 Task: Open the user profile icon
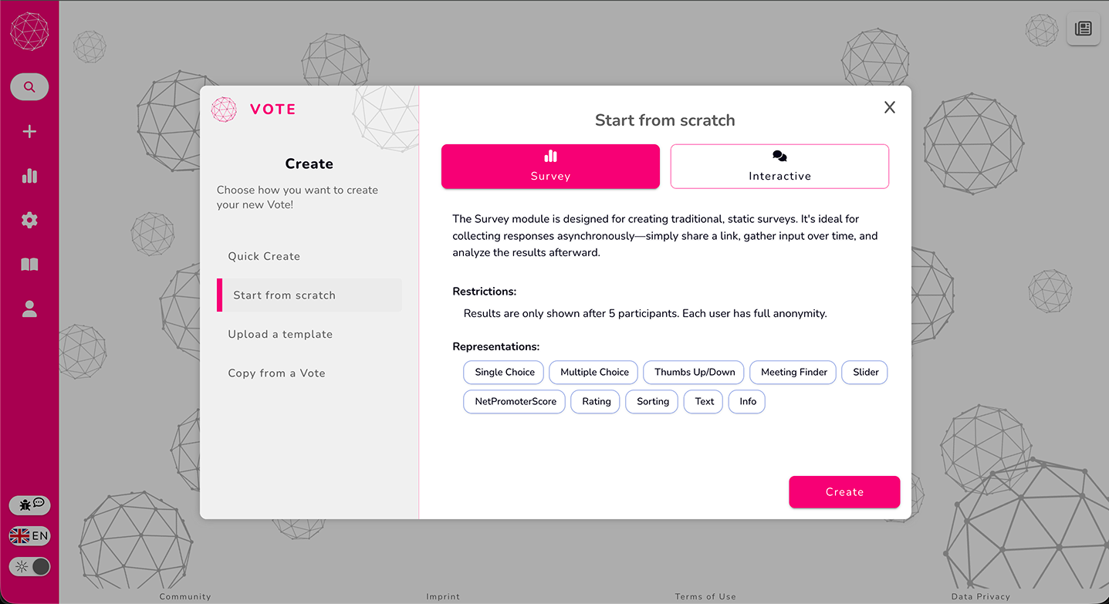click(29, 309)
